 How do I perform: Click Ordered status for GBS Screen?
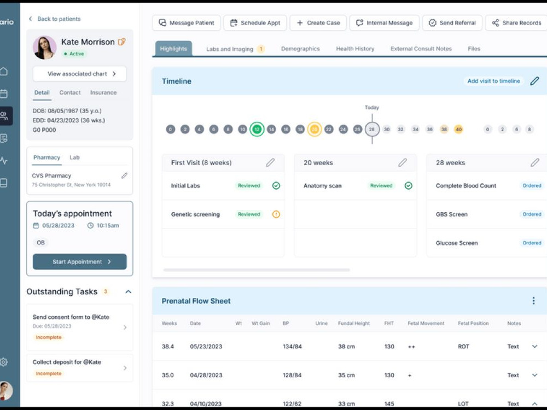(532, 214)
